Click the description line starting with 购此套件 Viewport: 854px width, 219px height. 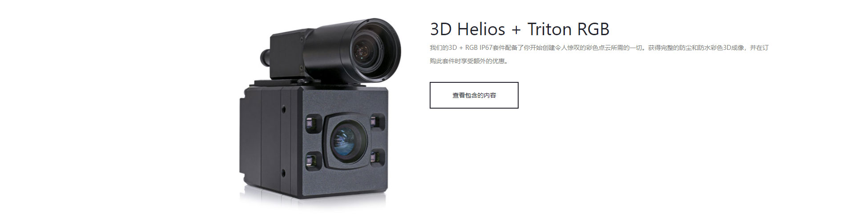click(469, 61)
